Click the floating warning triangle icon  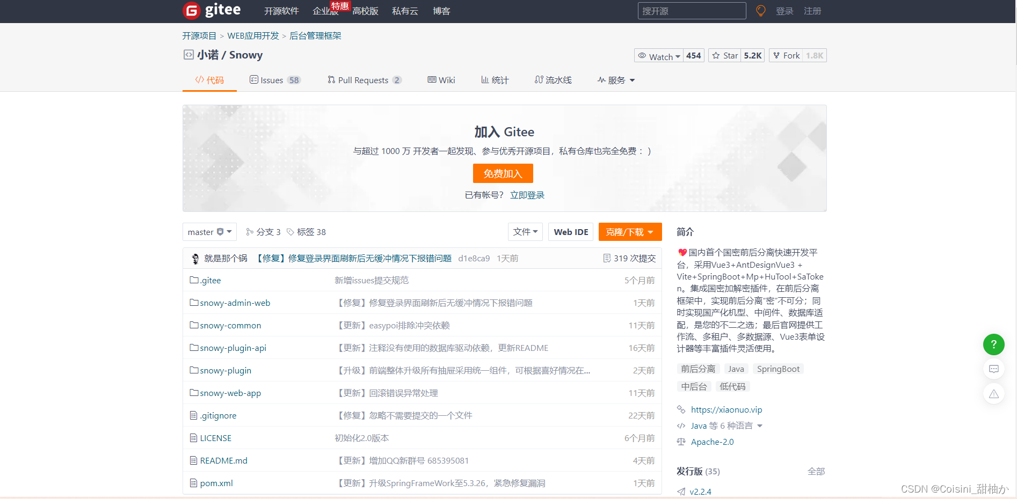(x=994, y=394)
